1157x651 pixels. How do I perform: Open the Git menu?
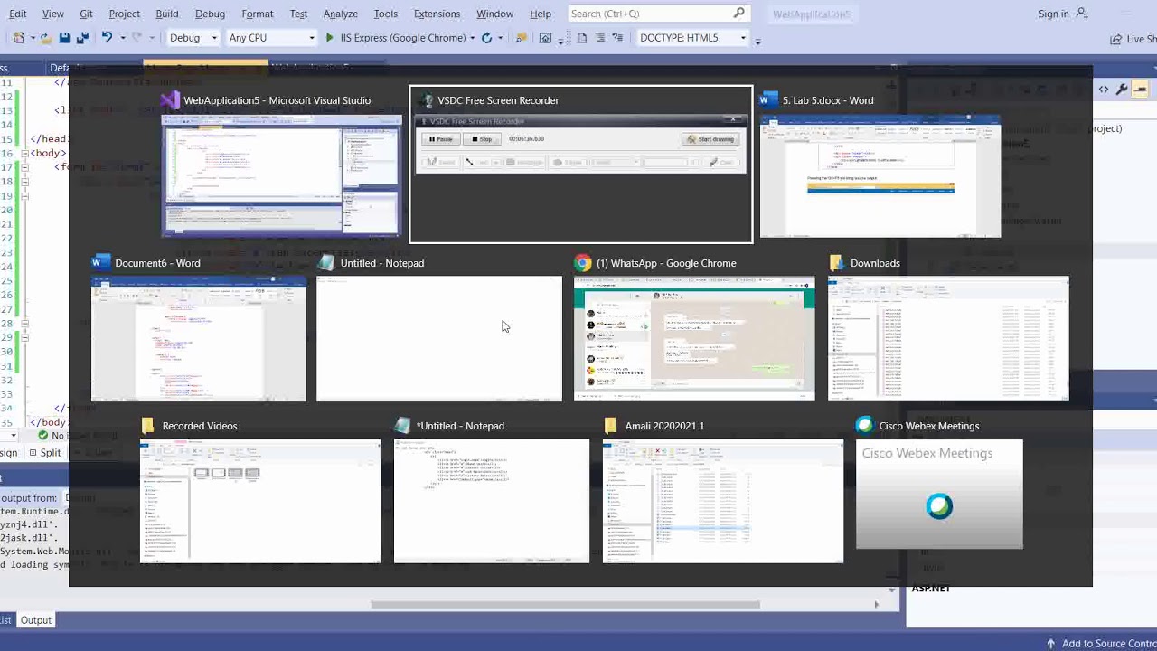pyautogui.click(x=86, y=14)
